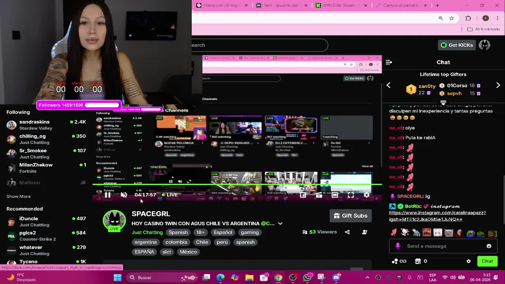Select the México tag
This screenshot has width=505, height=284.
point(188,252)
